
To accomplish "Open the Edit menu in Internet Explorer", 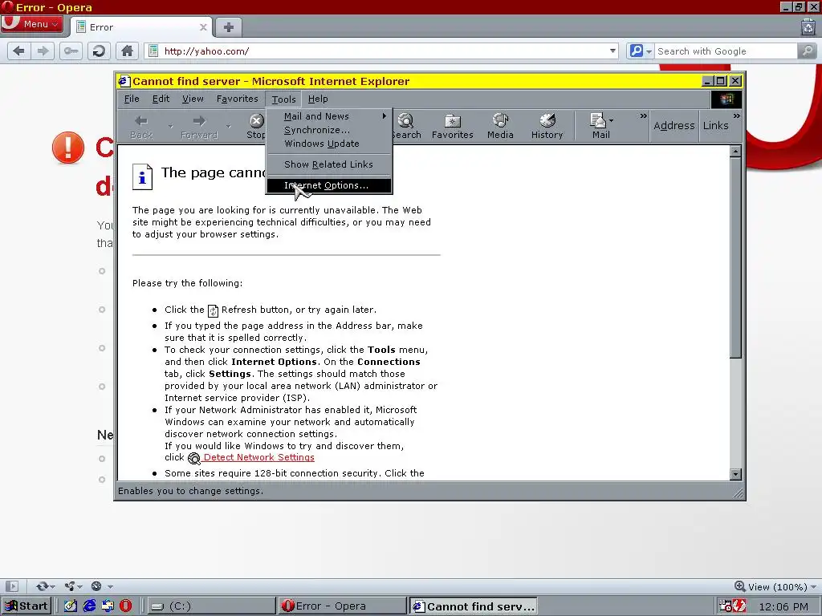I will pos(161,99).
